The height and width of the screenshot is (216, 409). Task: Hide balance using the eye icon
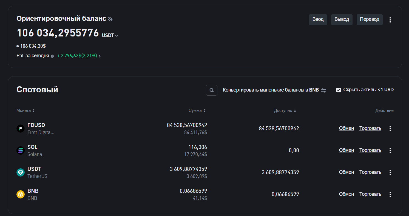pos(110,19)
